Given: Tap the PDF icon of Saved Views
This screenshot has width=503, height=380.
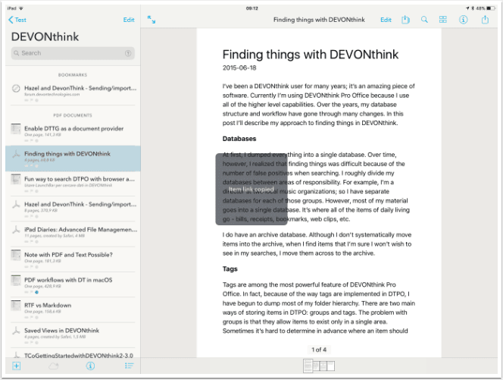Looking at the screenshot, I should pos(16,331).
